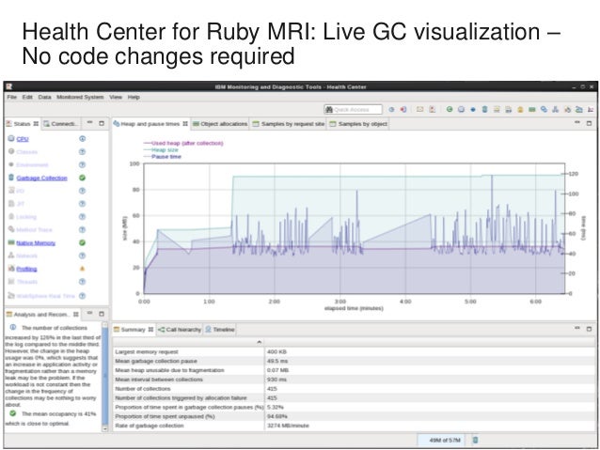This screenshot has width=600, height=450.
Task: Click the envelope icon in the toolbar
Action: [419, 109]
